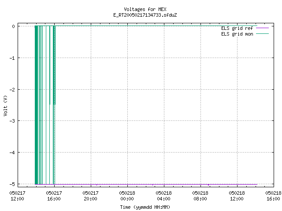The image size is (282, 211).
Task: Click the y-axis tick label -3
Action: coord(12,121)
